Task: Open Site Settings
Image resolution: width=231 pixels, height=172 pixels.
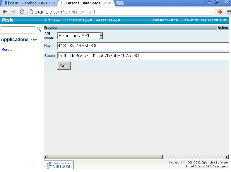Action: click(189, 20)
